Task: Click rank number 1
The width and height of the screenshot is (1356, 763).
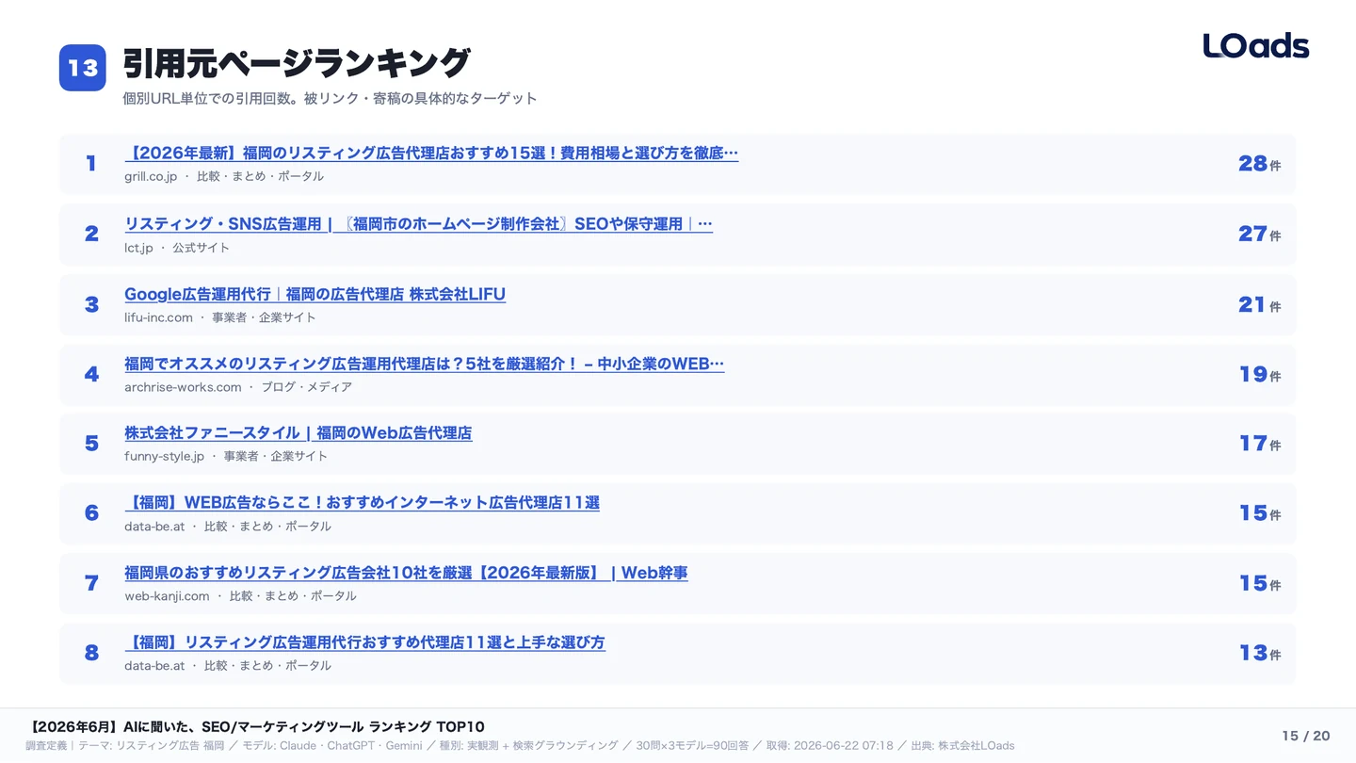Action: click(x=91, y=164)
